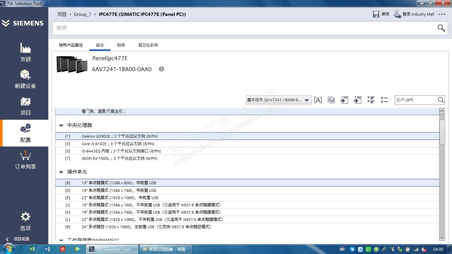Open the Windows Start menu
Screen dimensions: 452x254
tap(8, 249)
